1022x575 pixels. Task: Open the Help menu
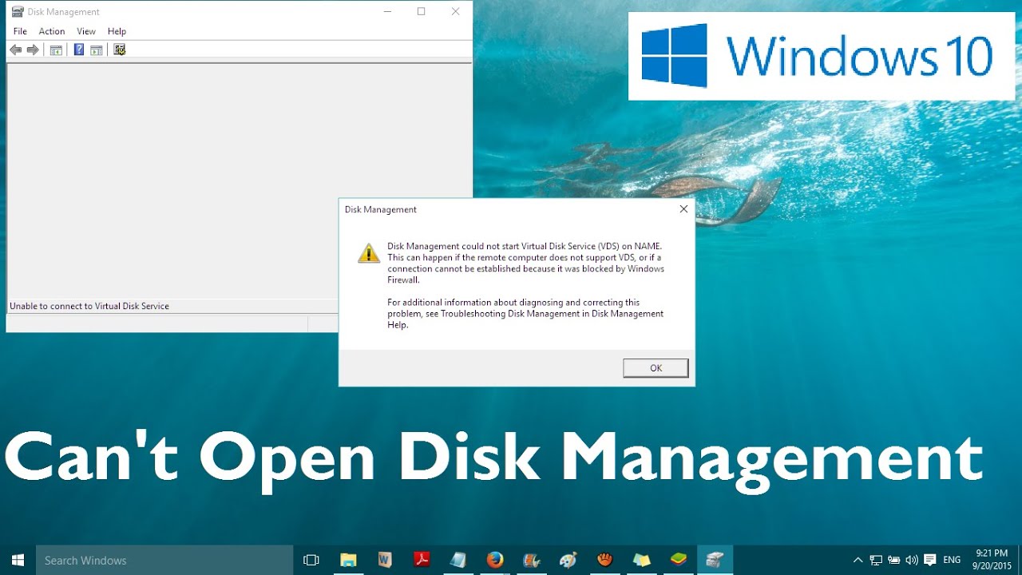click(x=117, y=31)
